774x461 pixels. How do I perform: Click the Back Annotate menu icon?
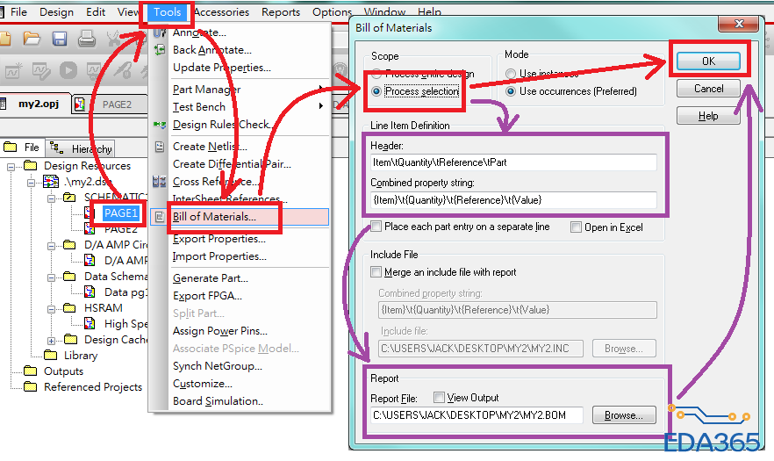[160, 49]
